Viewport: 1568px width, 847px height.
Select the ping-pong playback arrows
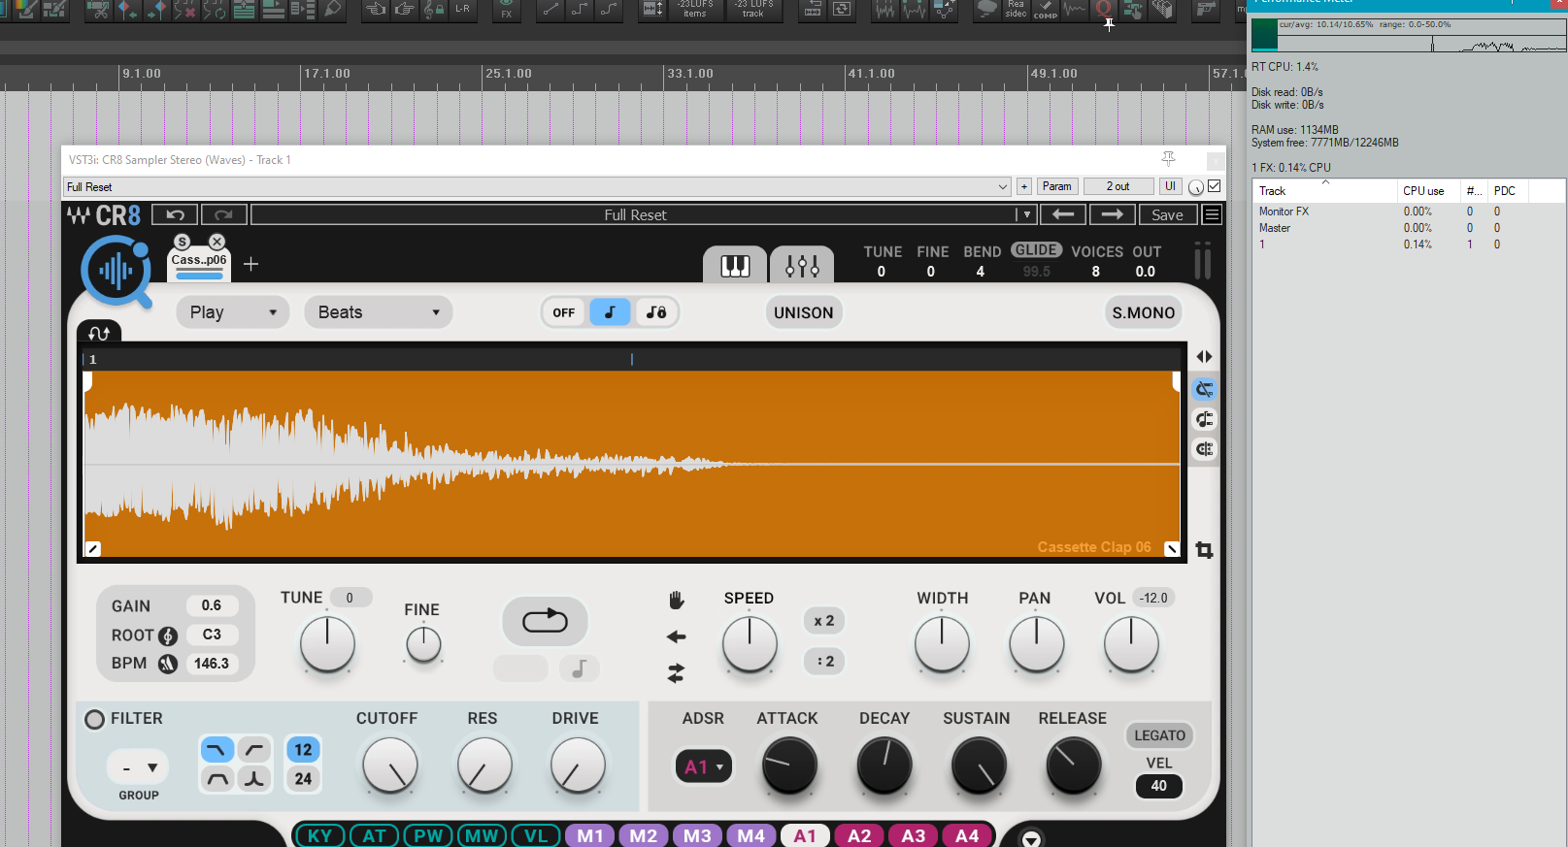pyautogui.click(x=677, y=672)
